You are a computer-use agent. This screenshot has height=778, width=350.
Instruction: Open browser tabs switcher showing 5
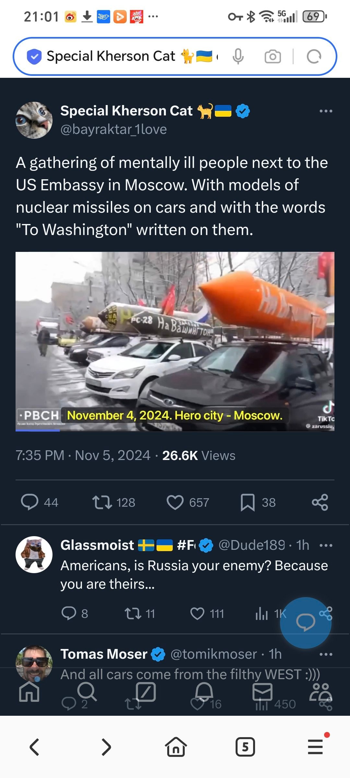pos(245,747)
